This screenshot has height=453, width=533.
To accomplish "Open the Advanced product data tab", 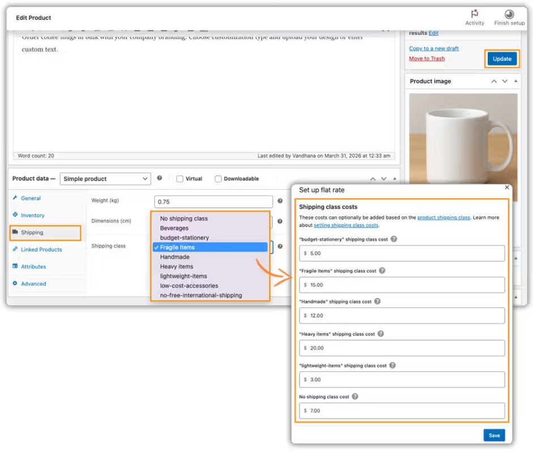I will tap(33, 284).
